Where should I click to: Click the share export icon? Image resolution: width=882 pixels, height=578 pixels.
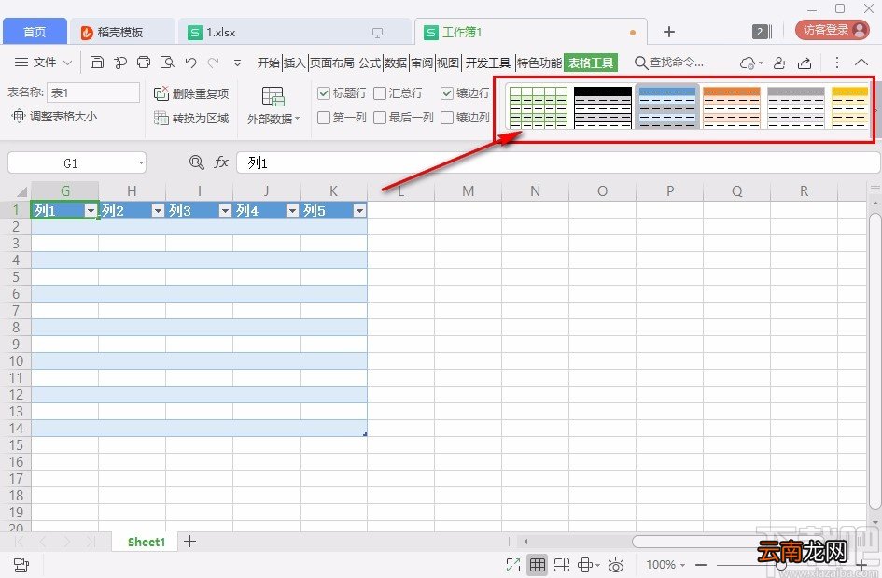(x=805, y=63)
